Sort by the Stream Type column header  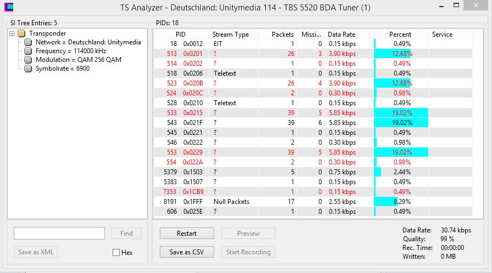(231, 34)
